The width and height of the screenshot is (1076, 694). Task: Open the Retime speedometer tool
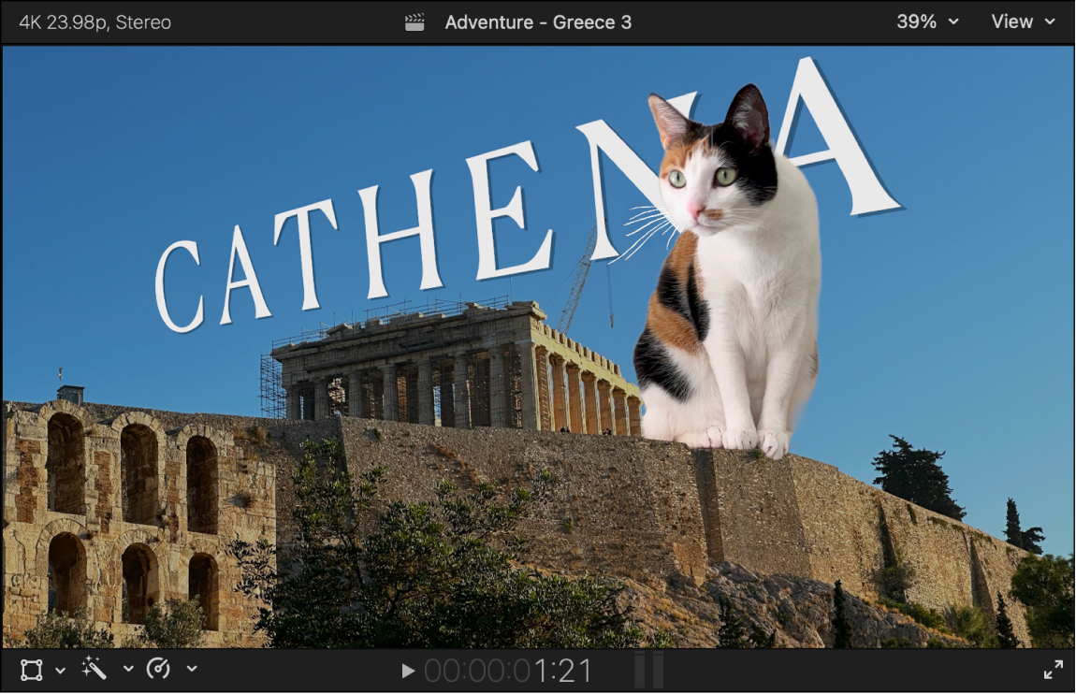[159, 668]
